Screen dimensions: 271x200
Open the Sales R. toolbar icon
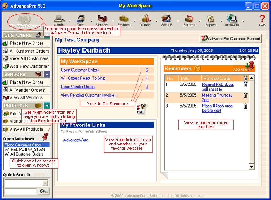(166, 19)
